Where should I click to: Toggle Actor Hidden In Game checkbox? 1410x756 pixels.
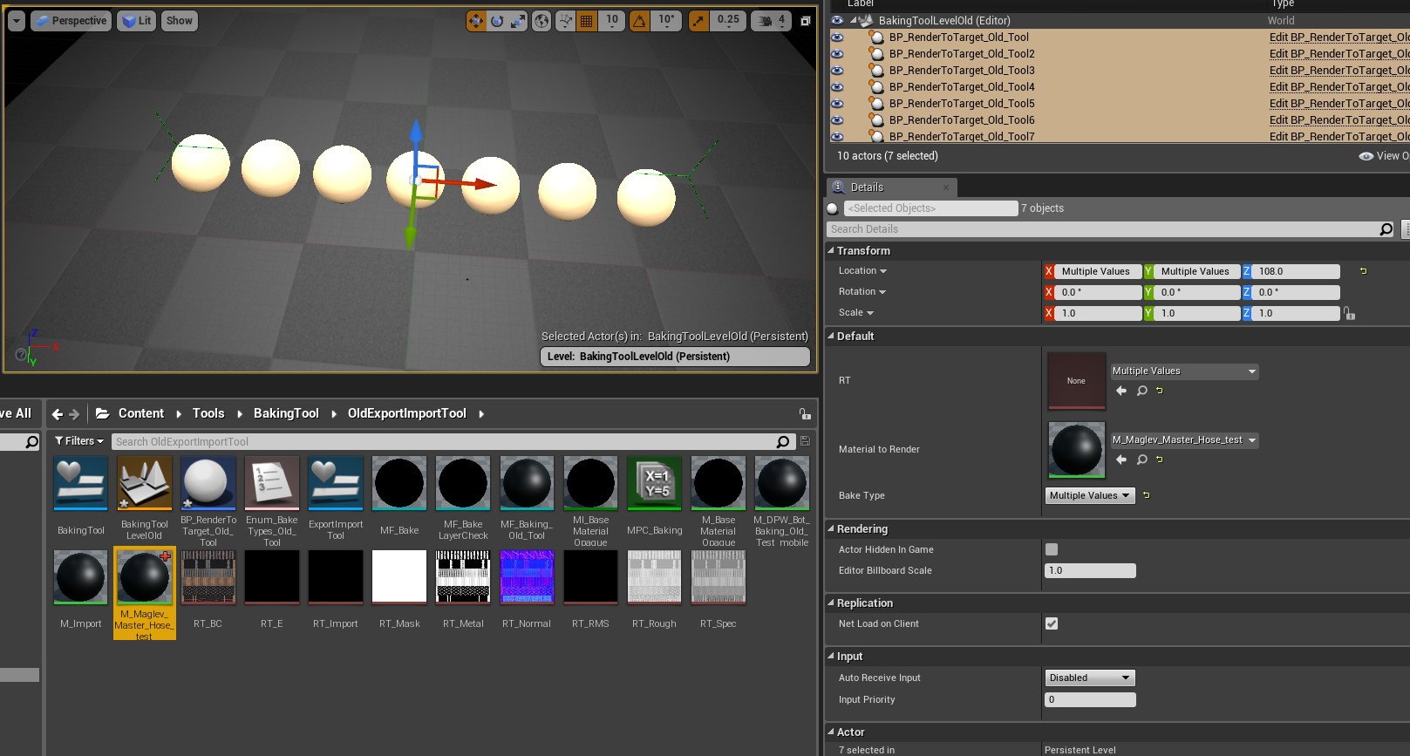[1052, 549]
